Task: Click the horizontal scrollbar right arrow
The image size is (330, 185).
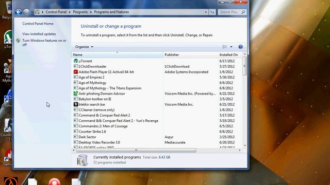Action: click(x=240, y=150)
